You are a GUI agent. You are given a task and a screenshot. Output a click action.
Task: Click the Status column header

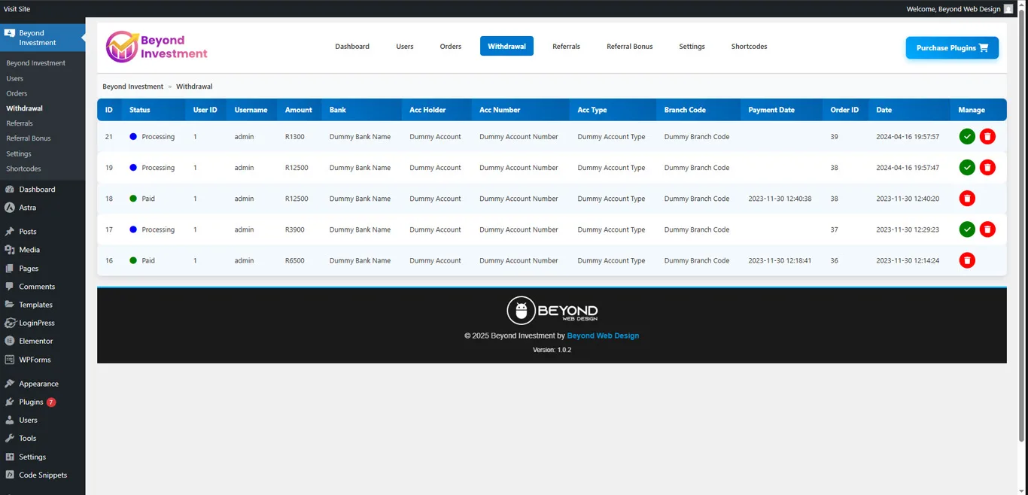tap(140, 110)
